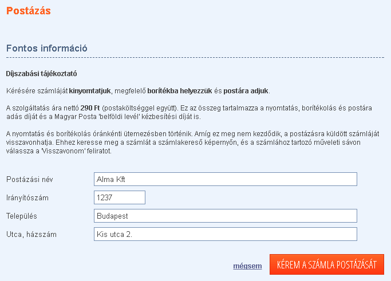Click the orange Postázás page heading

coord(29,10)
